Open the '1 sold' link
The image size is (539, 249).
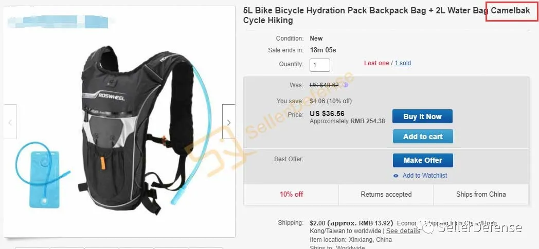(403, 63)
